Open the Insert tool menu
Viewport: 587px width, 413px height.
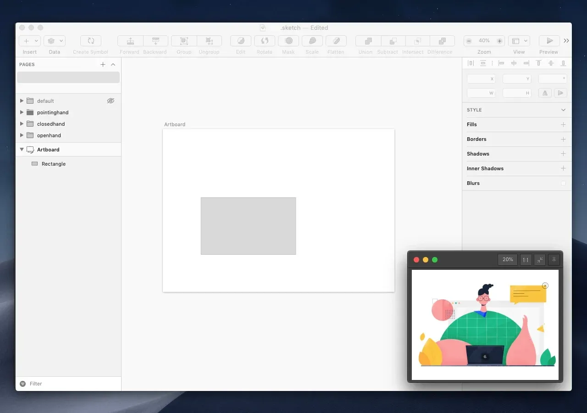[30, 41]
